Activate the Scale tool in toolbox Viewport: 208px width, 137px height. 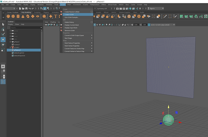pos(3,50)
